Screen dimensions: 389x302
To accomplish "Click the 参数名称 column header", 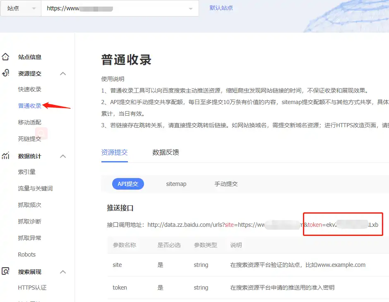I will (x=124, y=245).
